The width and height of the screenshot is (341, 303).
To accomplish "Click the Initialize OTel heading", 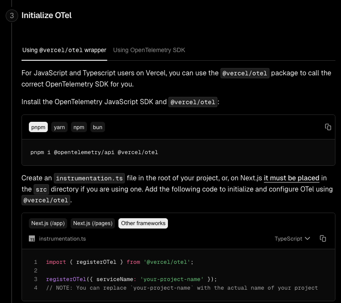I will click(46, 15).
